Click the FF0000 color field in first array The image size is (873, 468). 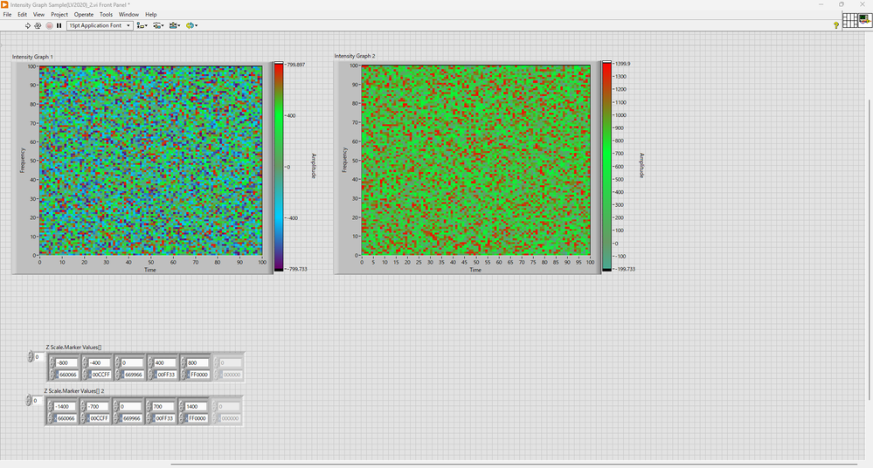[198, 375]
